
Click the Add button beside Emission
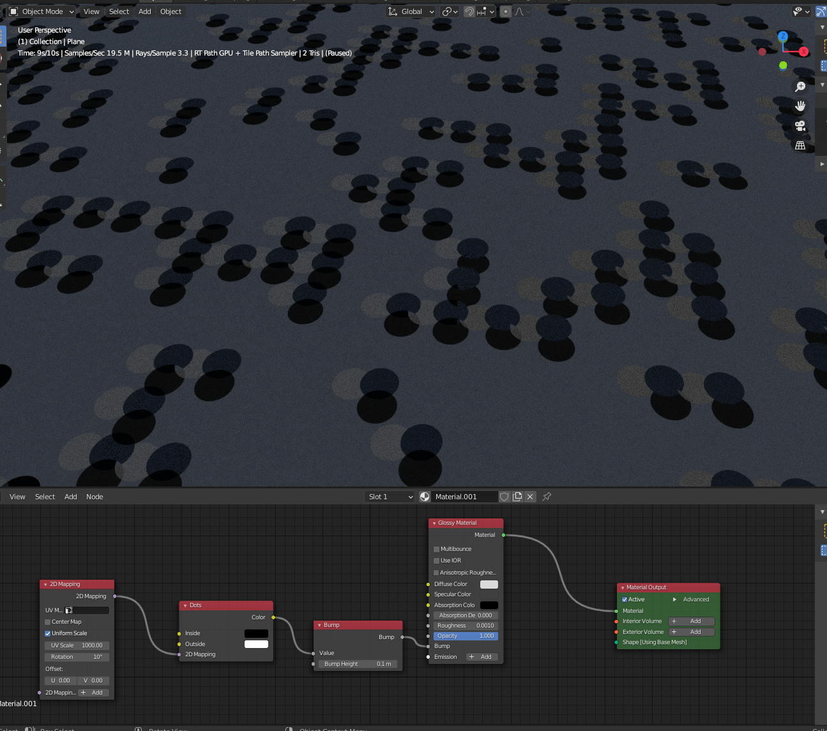pyautogui.click(x=481, y=657)
